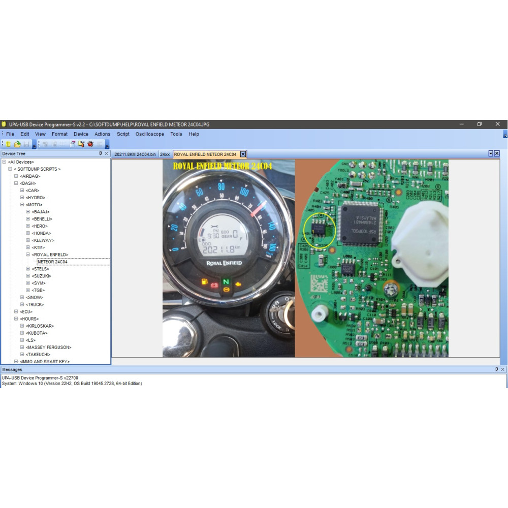Switch to the 20211.8KM 24C04.bin tab
The height and width of the screenshot is (508, 508).
pyautogui.click(x=135, y=154)
